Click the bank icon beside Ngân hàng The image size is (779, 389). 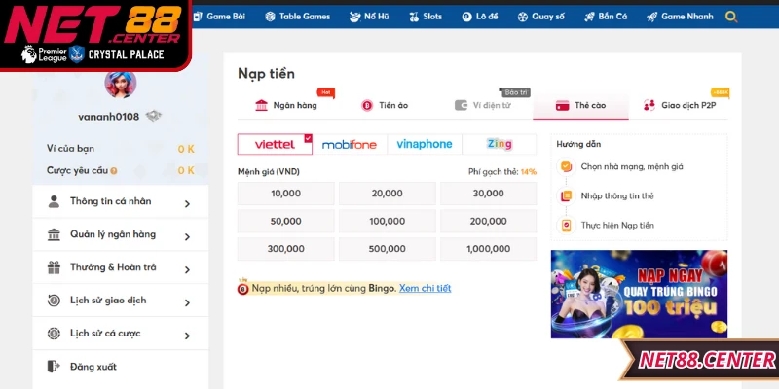click(x=261, y=105)
